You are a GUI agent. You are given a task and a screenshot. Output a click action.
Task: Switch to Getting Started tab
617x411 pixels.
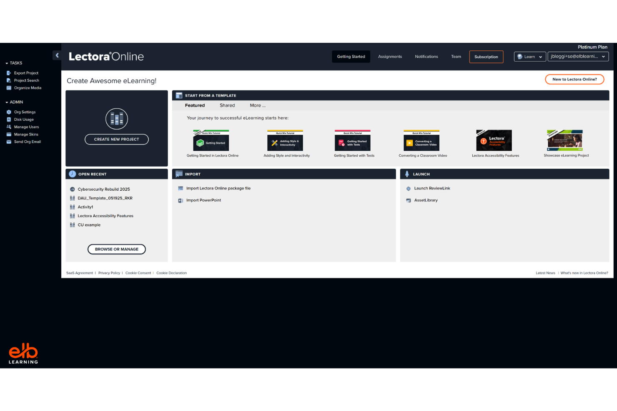pos(351,57)
